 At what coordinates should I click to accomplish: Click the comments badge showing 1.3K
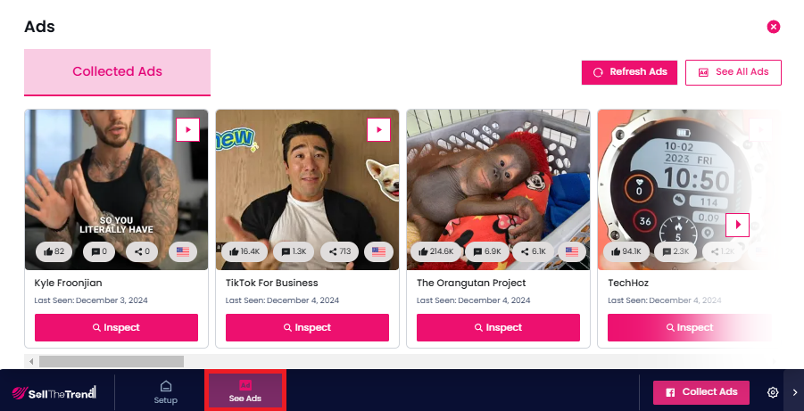294,251
